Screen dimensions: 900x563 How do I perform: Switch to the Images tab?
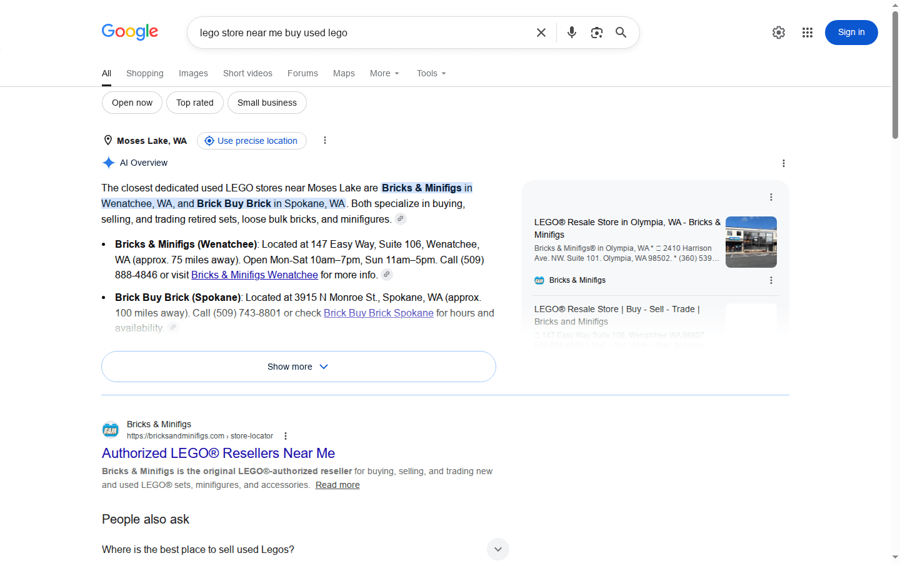193,73
